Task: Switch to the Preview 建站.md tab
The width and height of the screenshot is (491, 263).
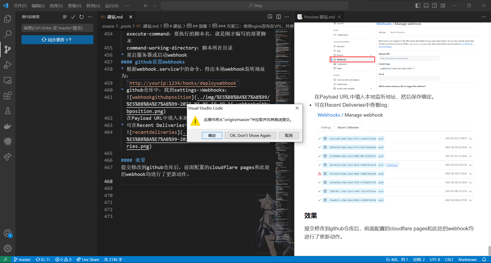Action: tap(319, 17)
